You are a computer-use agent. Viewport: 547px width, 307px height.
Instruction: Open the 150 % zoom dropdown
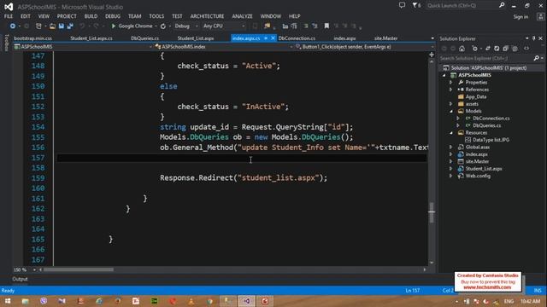pos(34,269)
